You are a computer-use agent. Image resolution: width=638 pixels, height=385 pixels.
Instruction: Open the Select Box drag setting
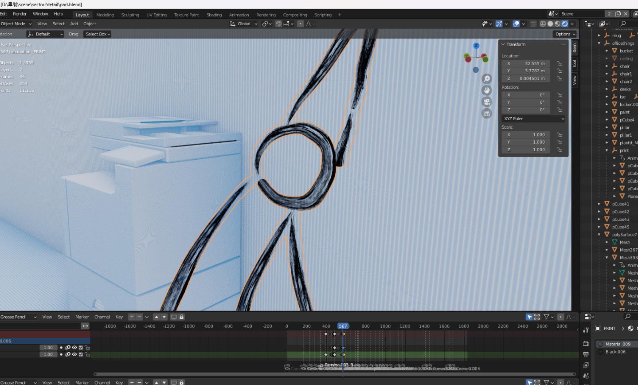pyautogui.click(x=98, y=34)
